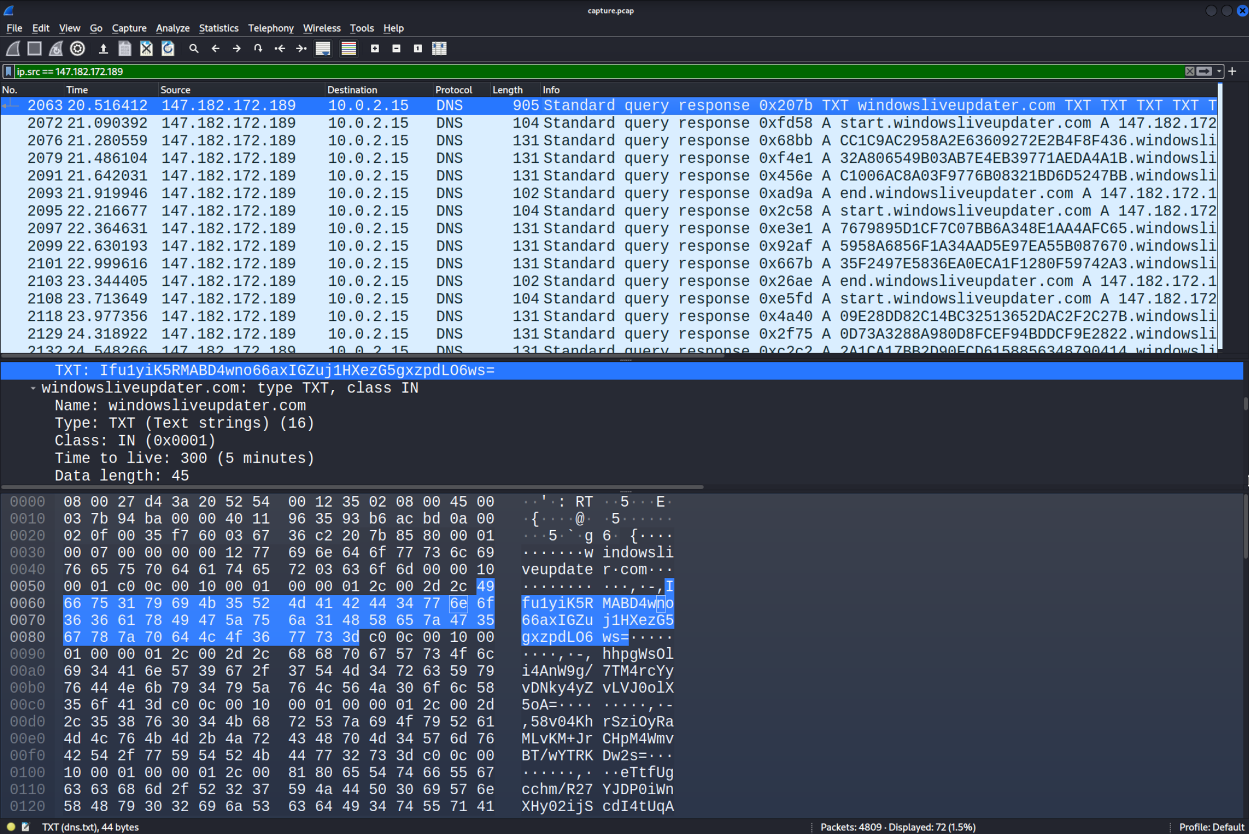Image resolution: width=1249 pixels, height=834 pixels.
Task: Jump to the last packet
Action: (x=301, y=49)
